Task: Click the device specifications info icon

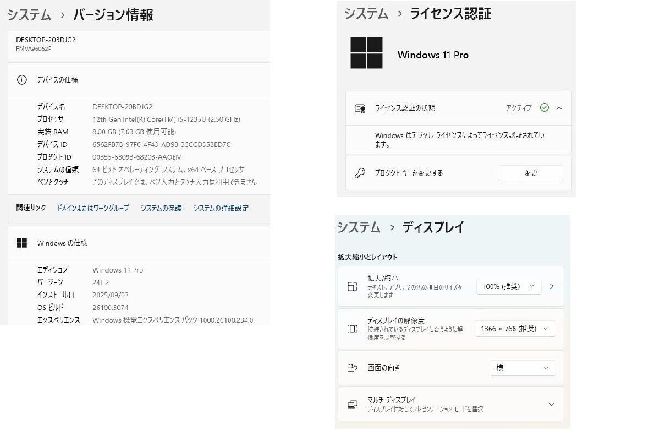Action: [21, 80]
